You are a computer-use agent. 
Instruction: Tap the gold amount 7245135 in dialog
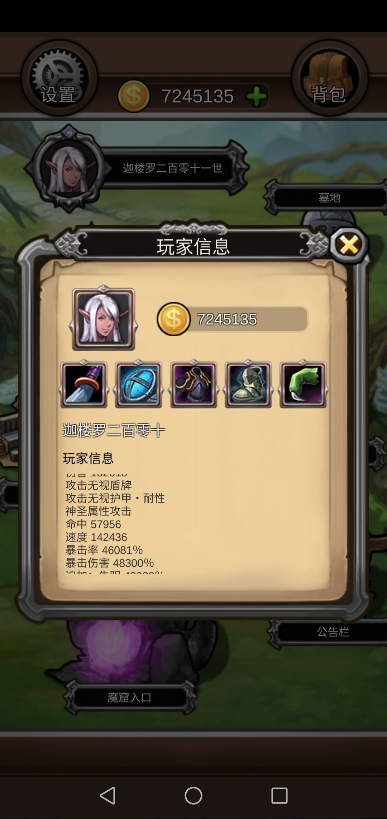click(227, 319)
